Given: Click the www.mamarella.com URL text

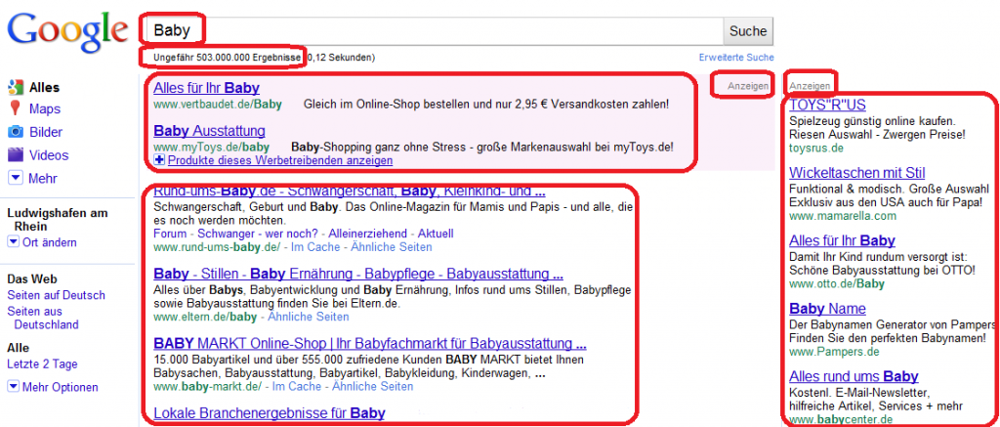Looking at the screenshot, I should [843, 216].
